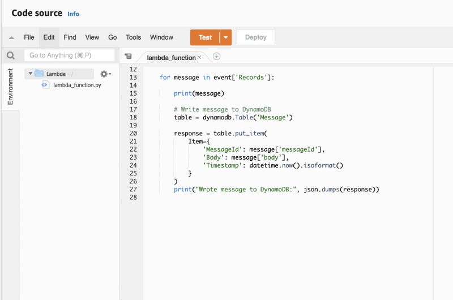Close the lambda_function tab
The width and height of the screenshot is (453, 300).
click(199, 58)
